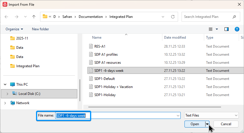
Task: Select SDP1-Holiday + Vacation file
Action: 114,87
